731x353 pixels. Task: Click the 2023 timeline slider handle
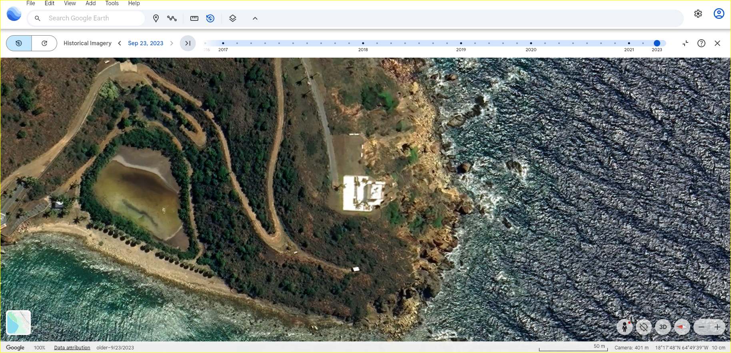(x=657, y=43)
